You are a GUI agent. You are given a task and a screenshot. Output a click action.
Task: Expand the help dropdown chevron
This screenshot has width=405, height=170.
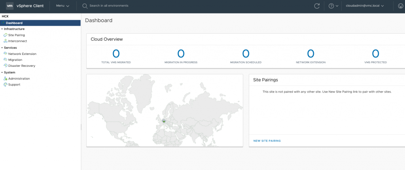point(337,6)
